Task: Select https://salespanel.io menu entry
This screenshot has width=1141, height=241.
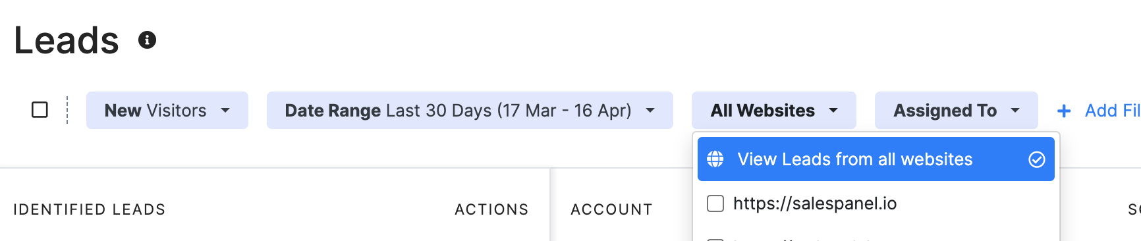Action: tap(876, 203)
